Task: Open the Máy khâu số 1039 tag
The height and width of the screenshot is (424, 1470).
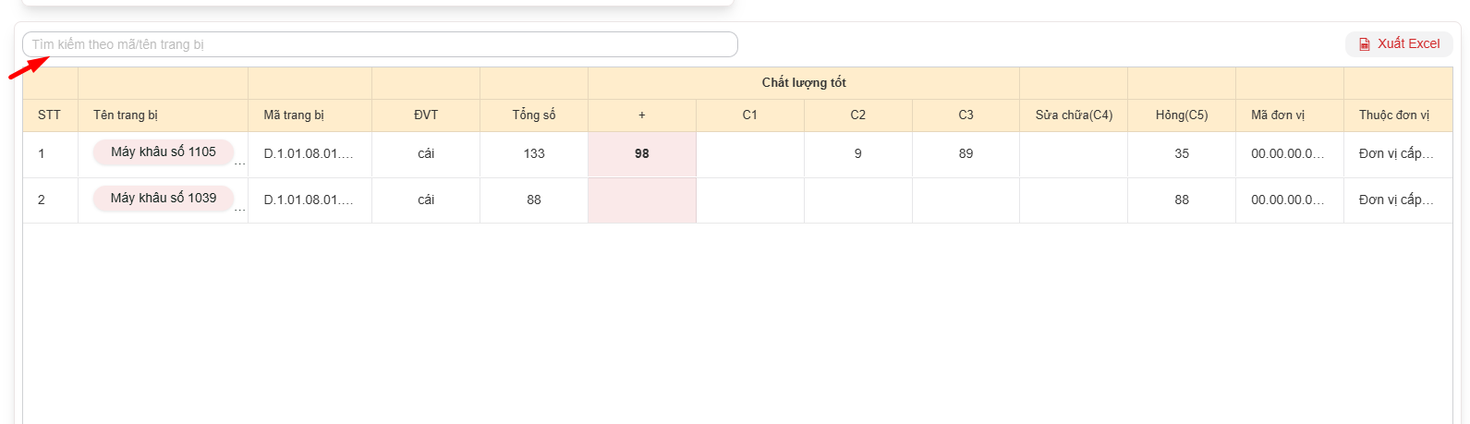Action: tap(164, 199)
